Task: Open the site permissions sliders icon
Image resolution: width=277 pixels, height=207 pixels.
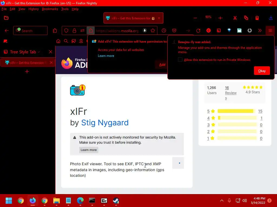Action: [x=83, y=31]
